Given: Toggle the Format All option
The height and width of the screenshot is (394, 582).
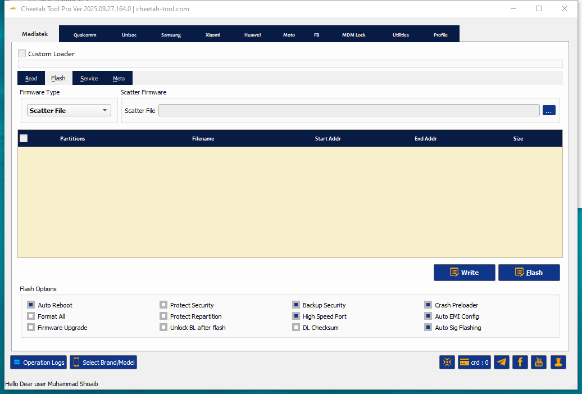Looking at the screenshot, I should 31,316.
